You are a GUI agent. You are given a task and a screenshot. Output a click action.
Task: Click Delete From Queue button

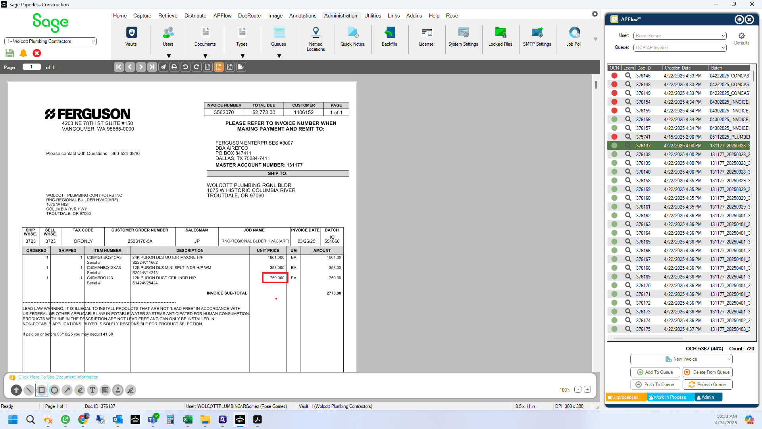tap(707, 372)
